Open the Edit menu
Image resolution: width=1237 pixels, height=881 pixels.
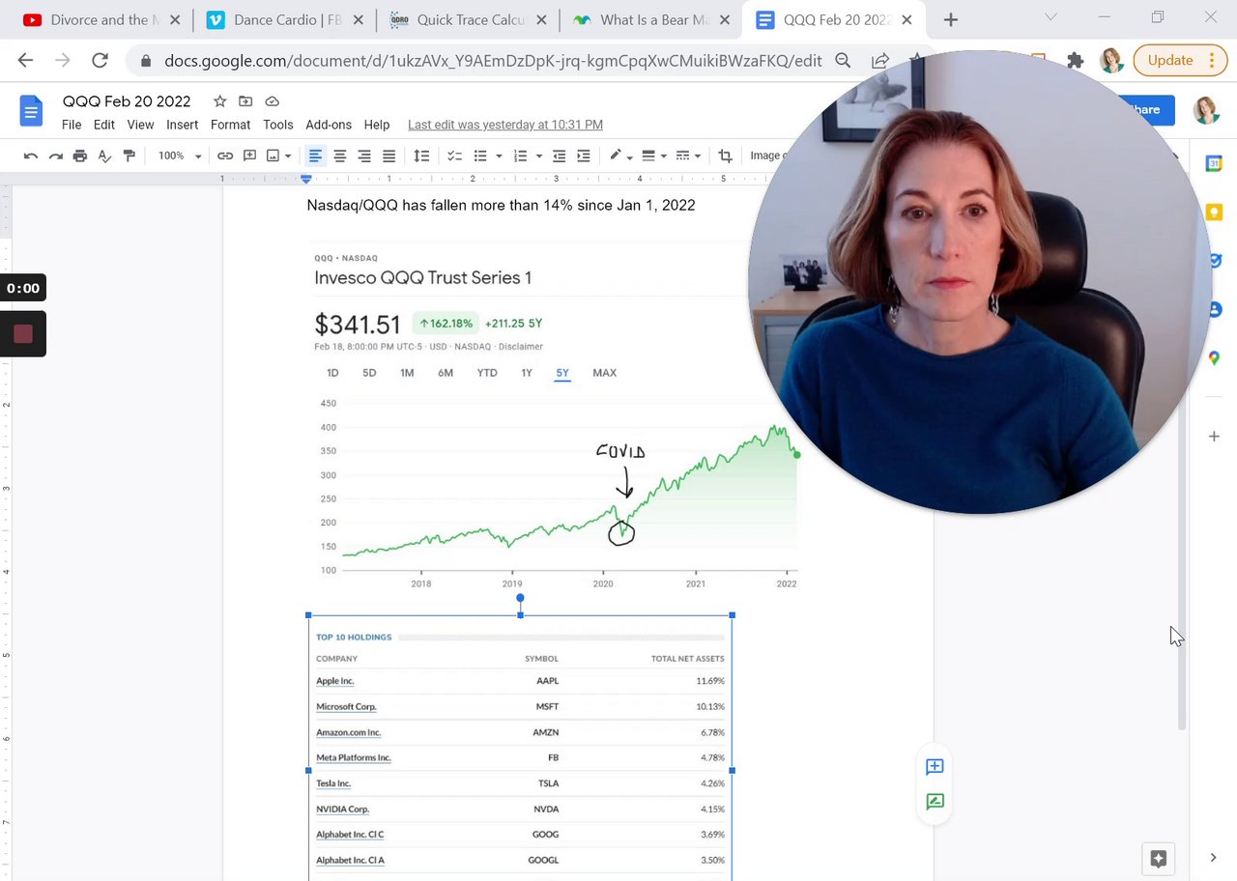(104, 125)
